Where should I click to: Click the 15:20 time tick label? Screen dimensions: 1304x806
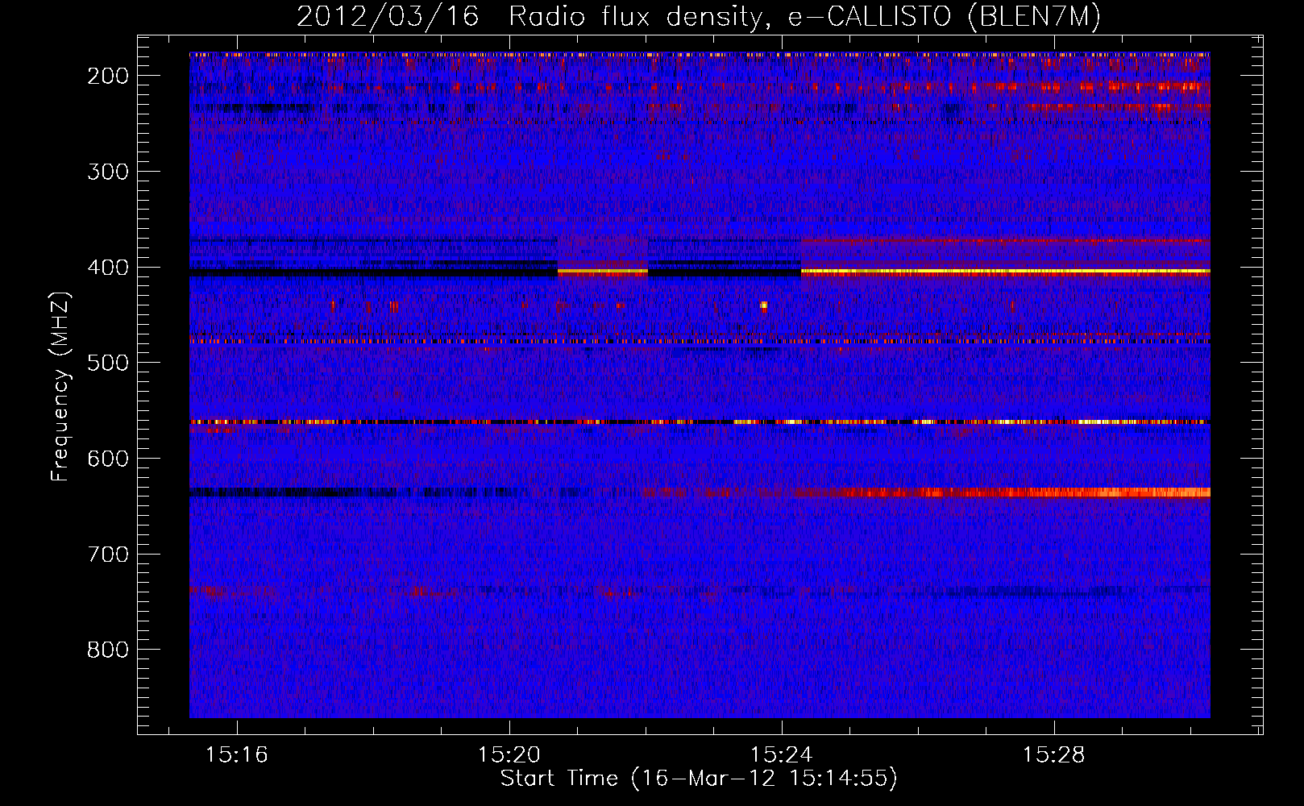point(509,755)
